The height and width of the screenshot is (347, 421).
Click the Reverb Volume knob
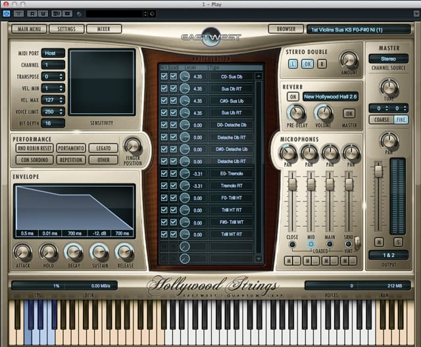(x=324, y=113)
